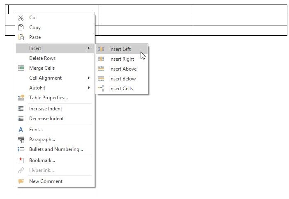Click the top-right empty table cell
Image resolution: width=289 pixels, height=199 pixels.
[240, 10]
